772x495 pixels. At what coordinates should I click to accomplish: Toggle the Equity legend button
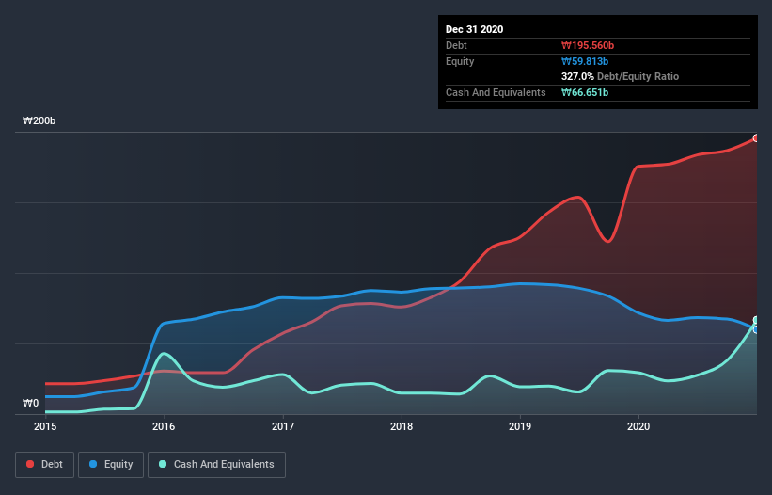click(x=111, y=465)
